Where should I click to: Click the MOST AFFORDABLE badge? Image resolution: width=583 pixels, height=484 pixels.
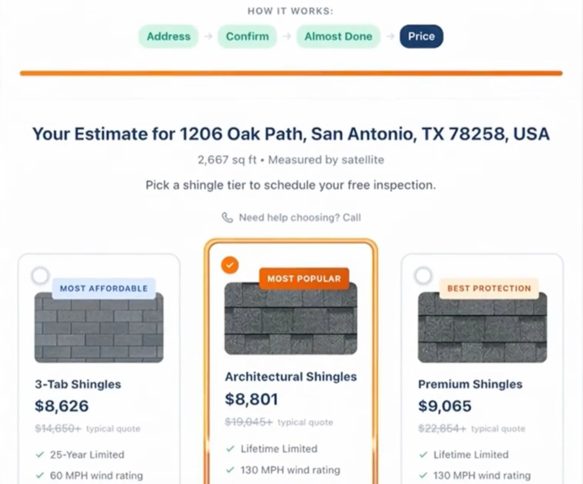[104, 288]
